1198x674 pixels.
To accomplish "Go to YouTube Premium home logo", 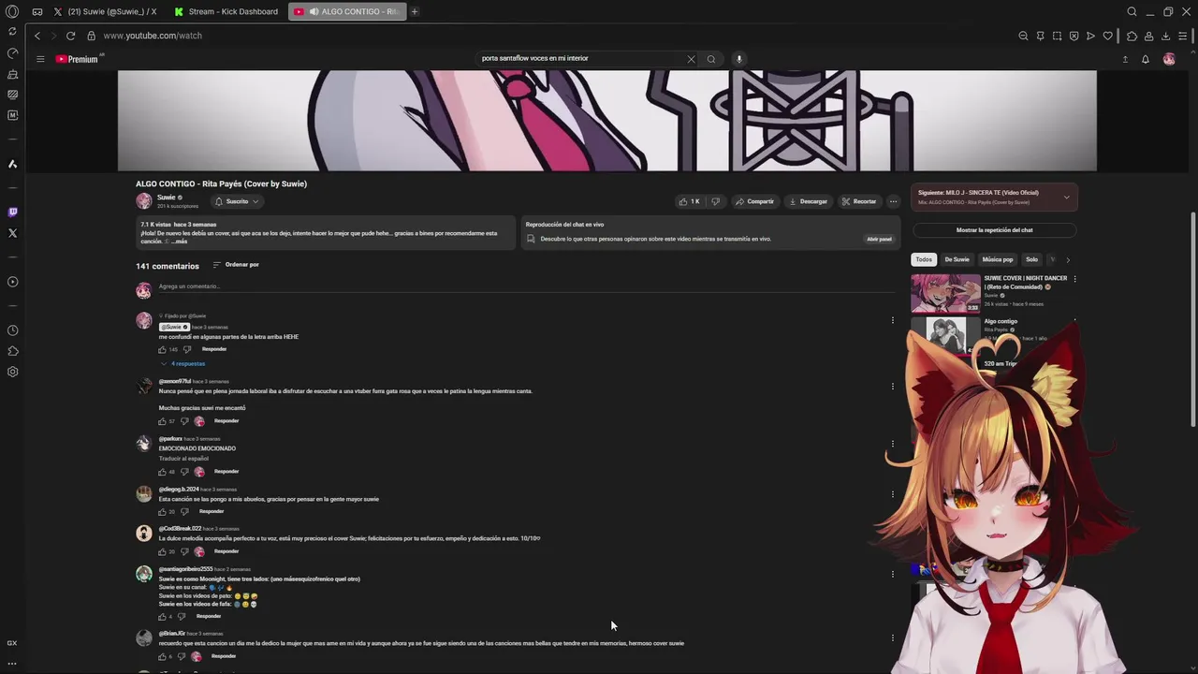I will pyautogui.click(x=77, y=59).
